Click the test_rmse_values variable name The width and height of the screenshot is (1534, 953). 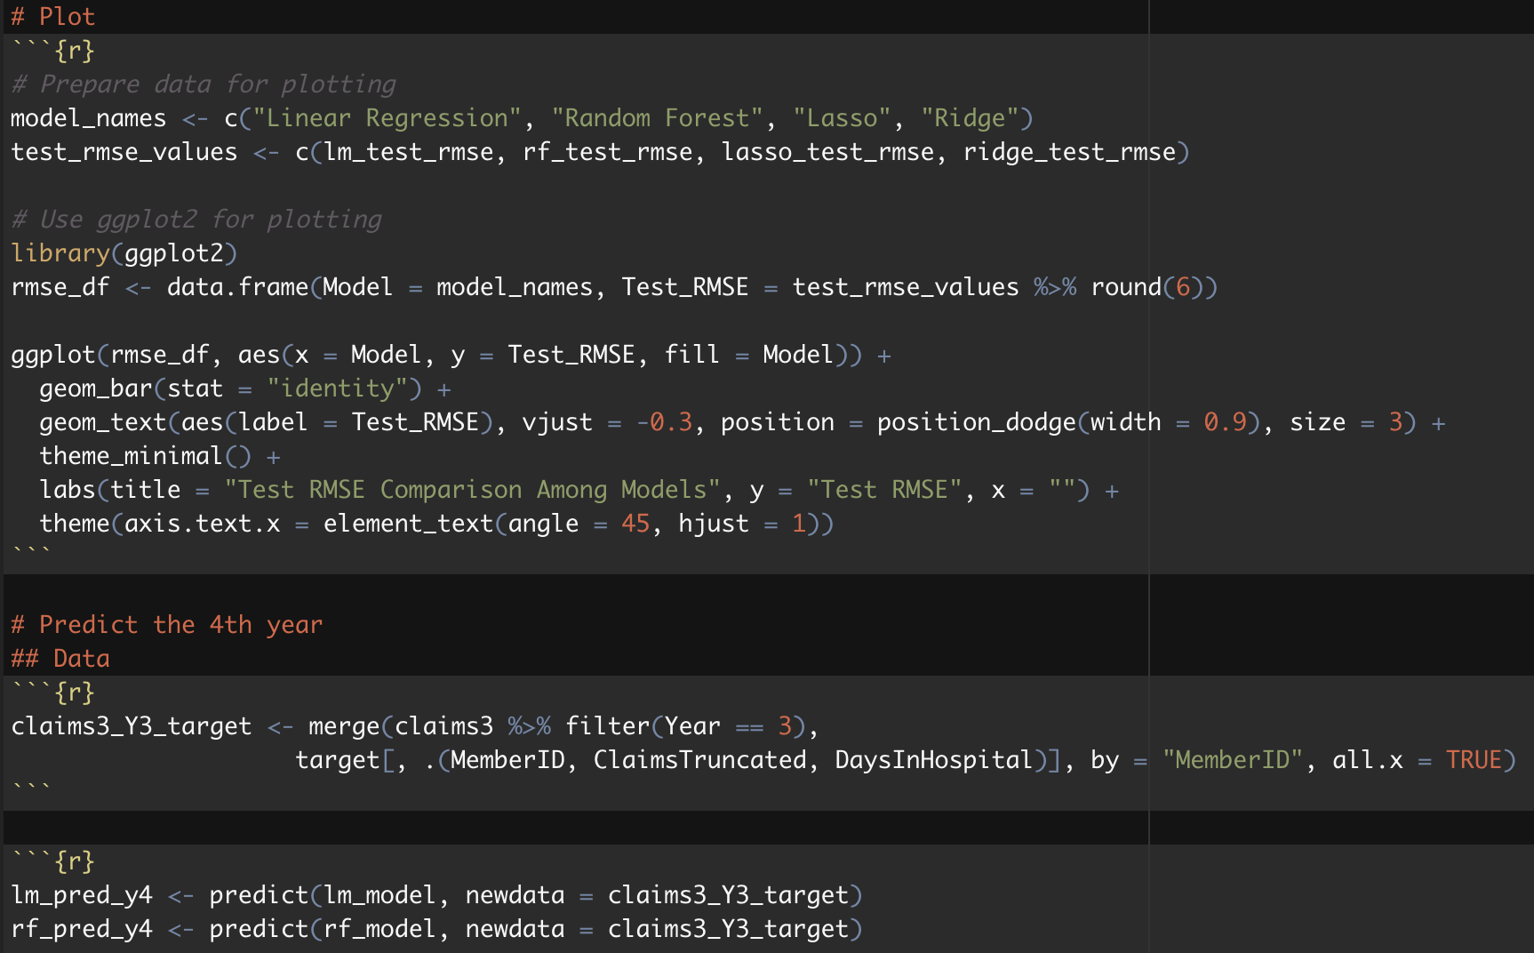[124, 152]
